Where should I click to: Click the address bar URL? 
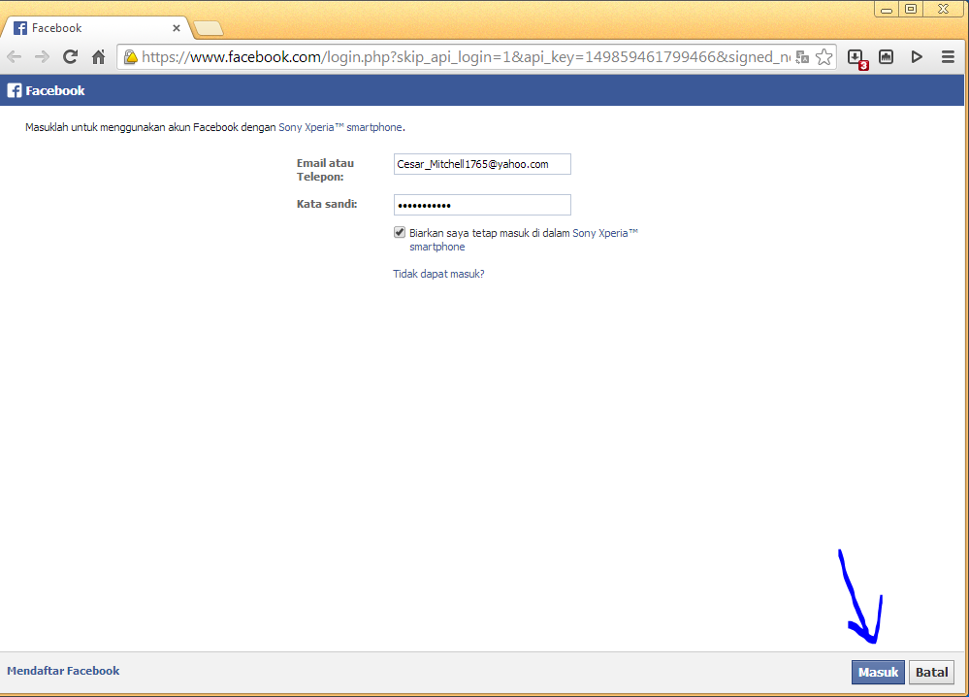pos(466,57)
